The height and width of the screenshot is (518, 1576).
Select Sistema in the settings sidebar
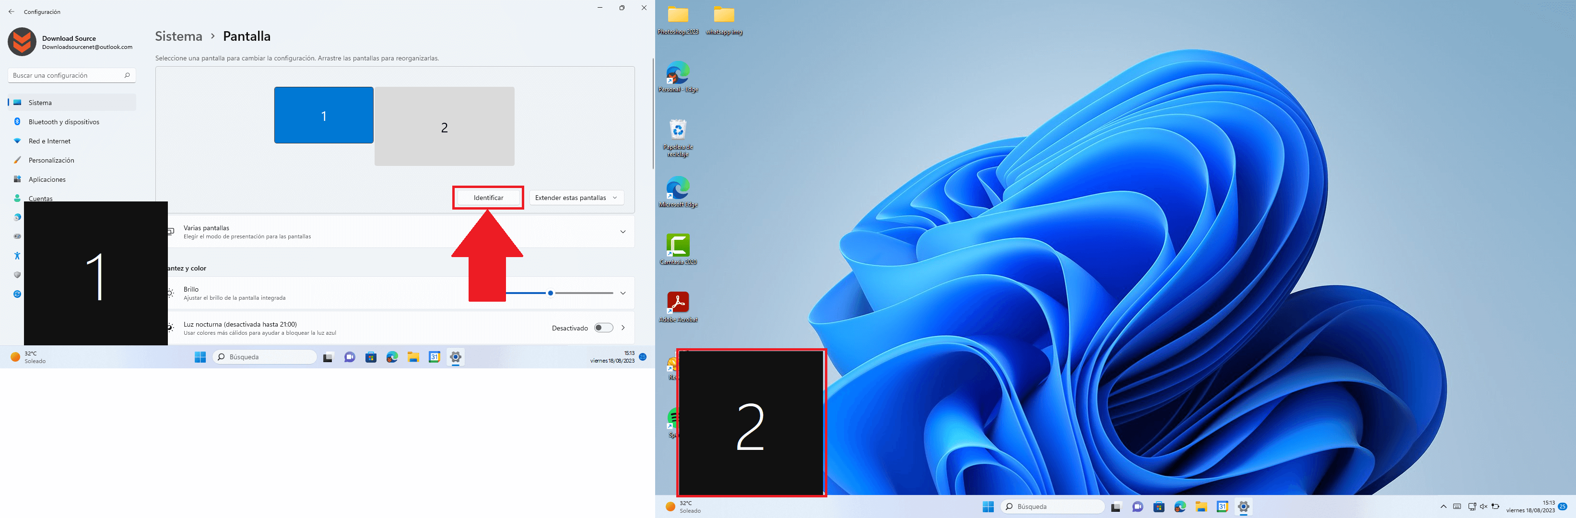click(x=71, y=103)
